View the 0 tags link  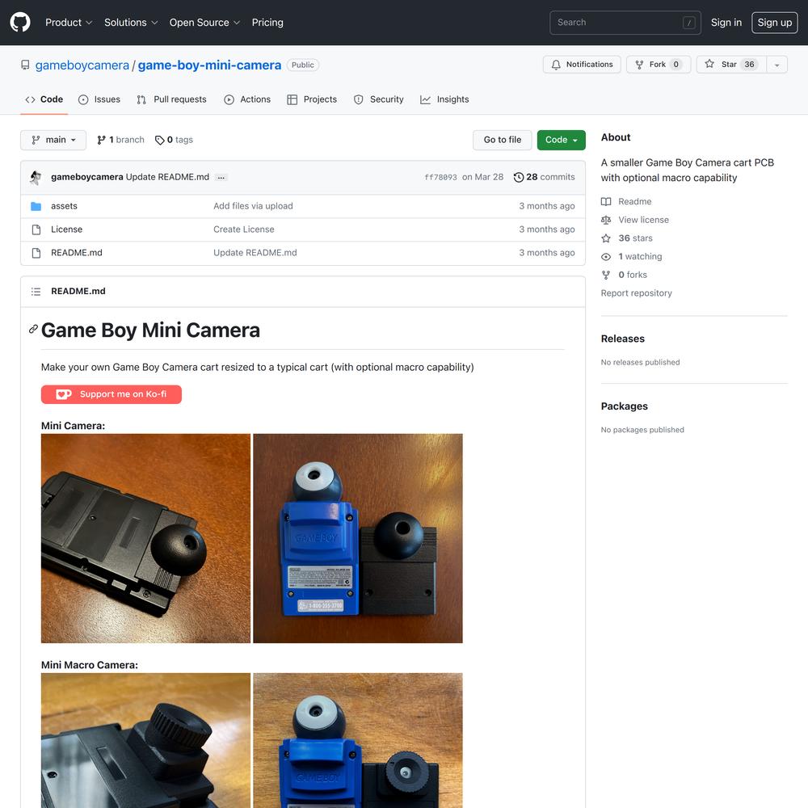point(174,140)
